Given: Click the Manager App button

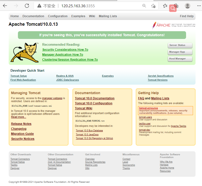Looking at the screenshot, I should point(180,52).
